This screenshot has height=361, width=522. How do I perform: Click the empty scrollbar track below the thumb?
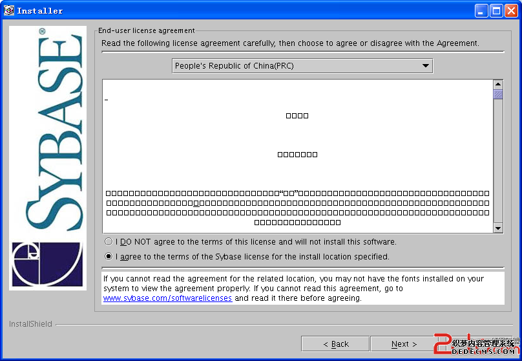498,162
